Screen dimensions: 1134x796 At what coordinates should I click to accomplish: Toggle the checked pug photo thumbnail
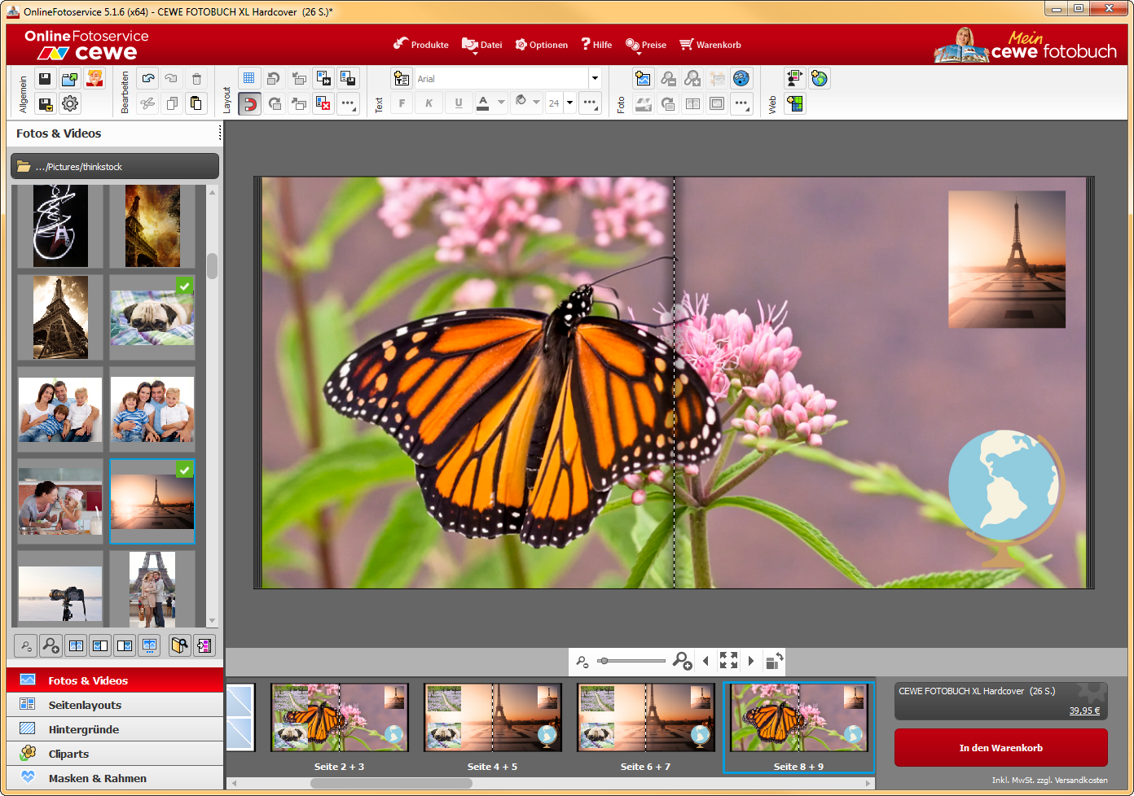(152, 317)
